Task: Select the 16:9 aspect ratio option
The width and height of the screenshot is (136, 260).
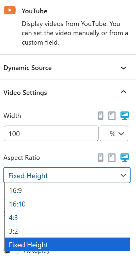Action: (x=67, y=191)
